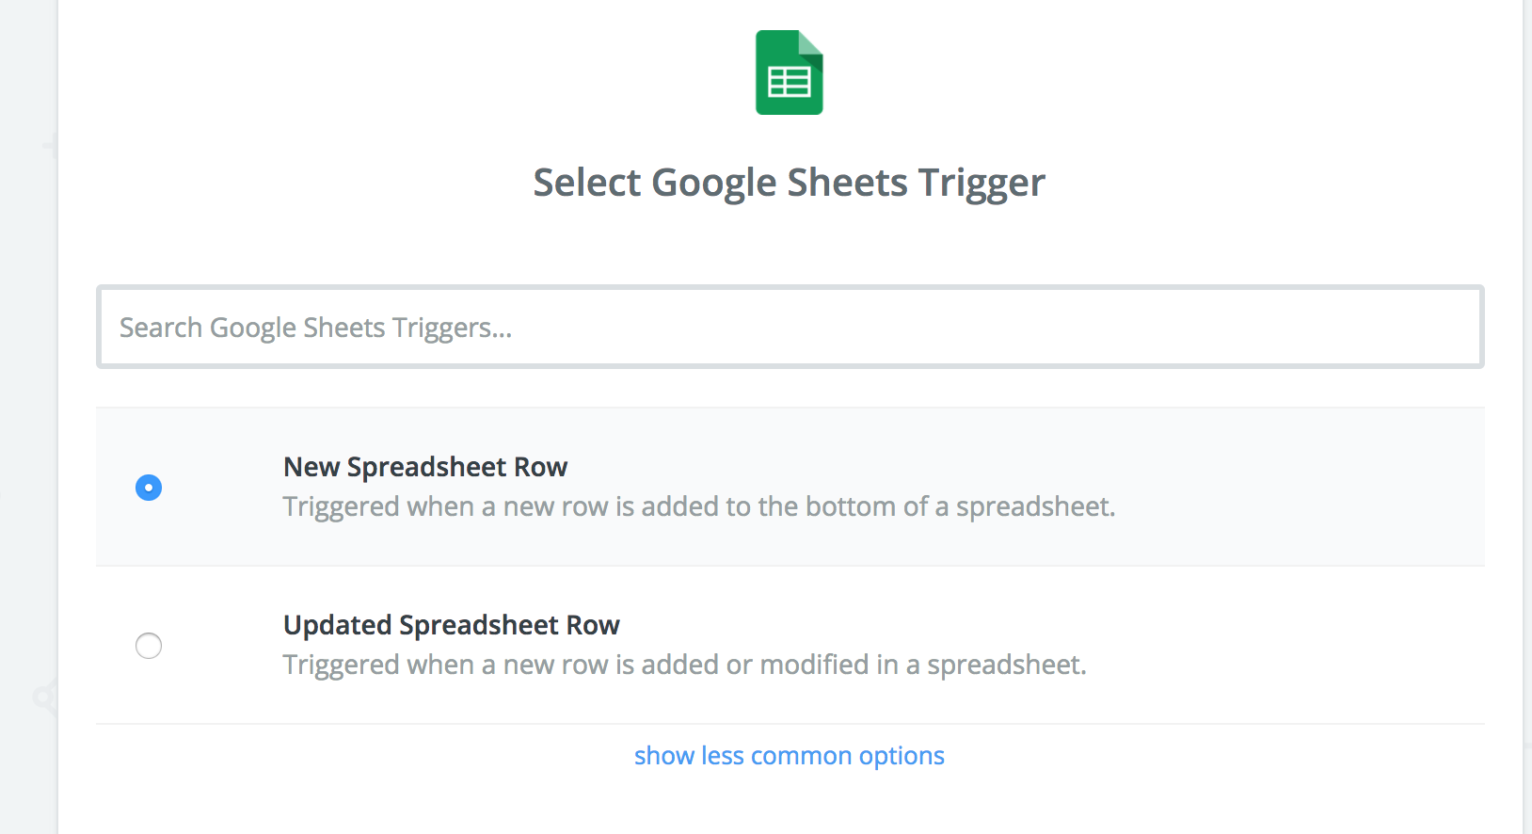Select the Updated Spreadsheet Row radio button
The image size is (1532, 834).
[x=149, y=646]
